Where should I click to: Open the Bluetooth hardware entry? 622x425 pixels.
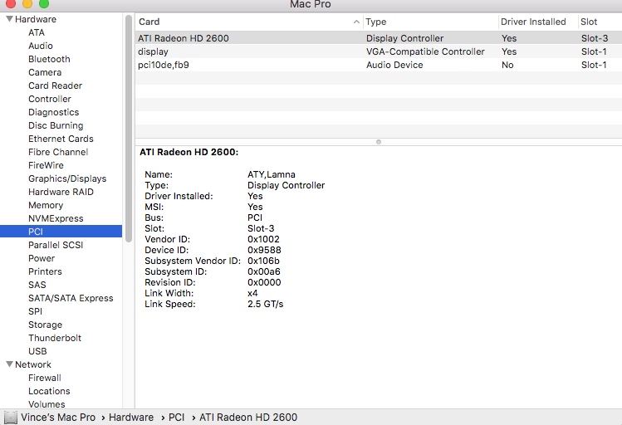point(49,59)
